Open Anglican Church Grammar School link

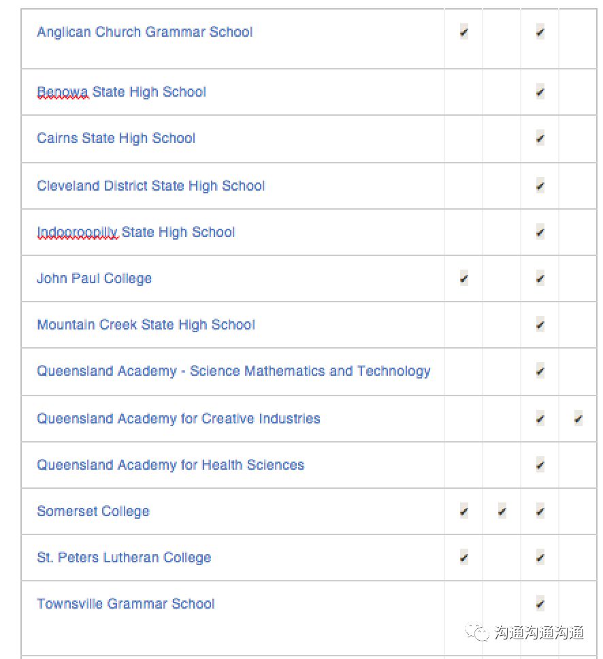[x=144, y=32]
